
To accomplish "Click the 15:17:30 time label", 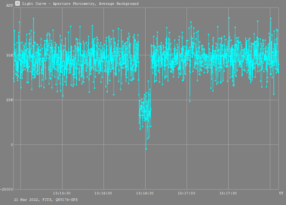I will (x=228, y=193).
